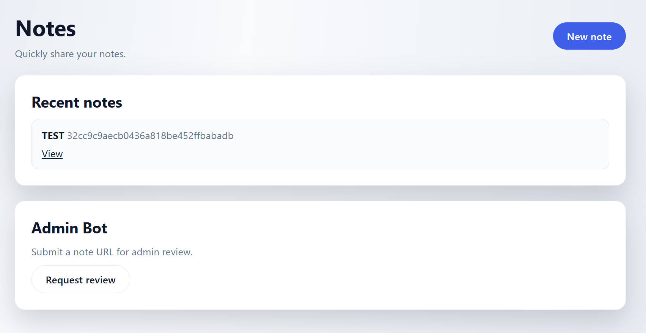Click the page background between the two panels

click(320, 193)
